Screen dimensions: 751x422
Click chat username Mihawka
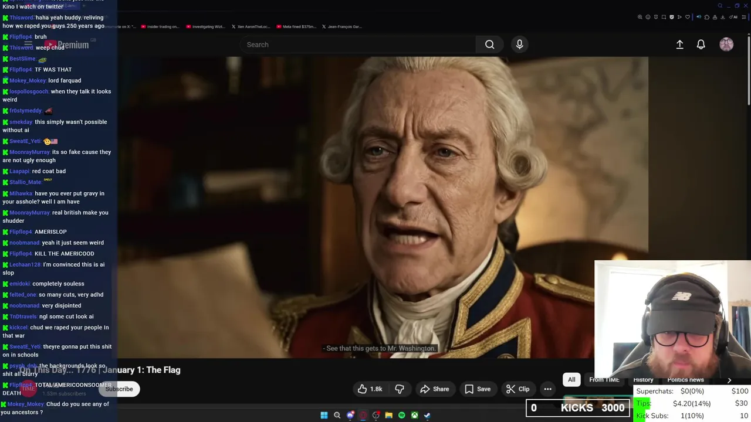pos(21,193)
